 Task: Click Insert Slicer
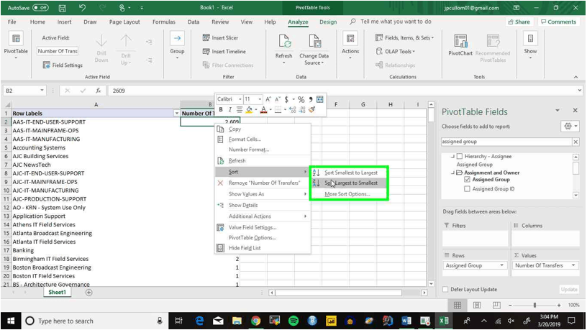(221, 38)
